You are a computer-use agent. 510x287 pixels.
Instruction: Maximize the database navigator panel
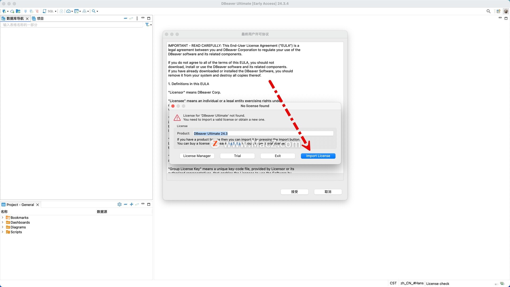(x=149, y=18)
